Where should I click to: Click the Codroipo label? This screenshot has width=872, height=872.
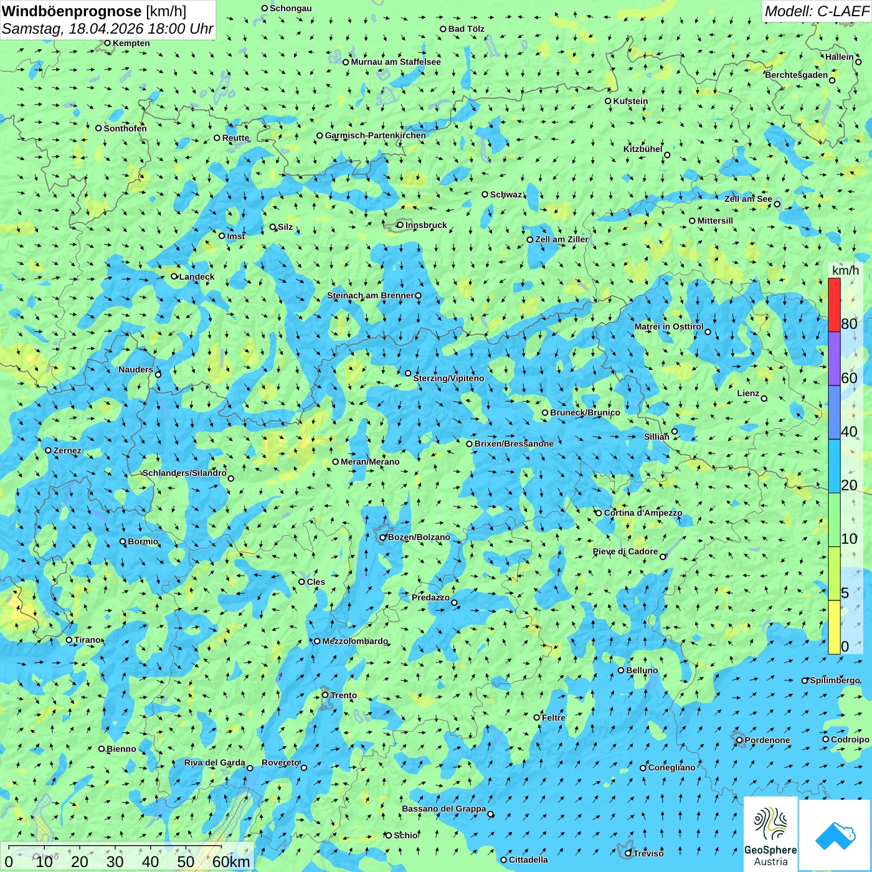850,739
